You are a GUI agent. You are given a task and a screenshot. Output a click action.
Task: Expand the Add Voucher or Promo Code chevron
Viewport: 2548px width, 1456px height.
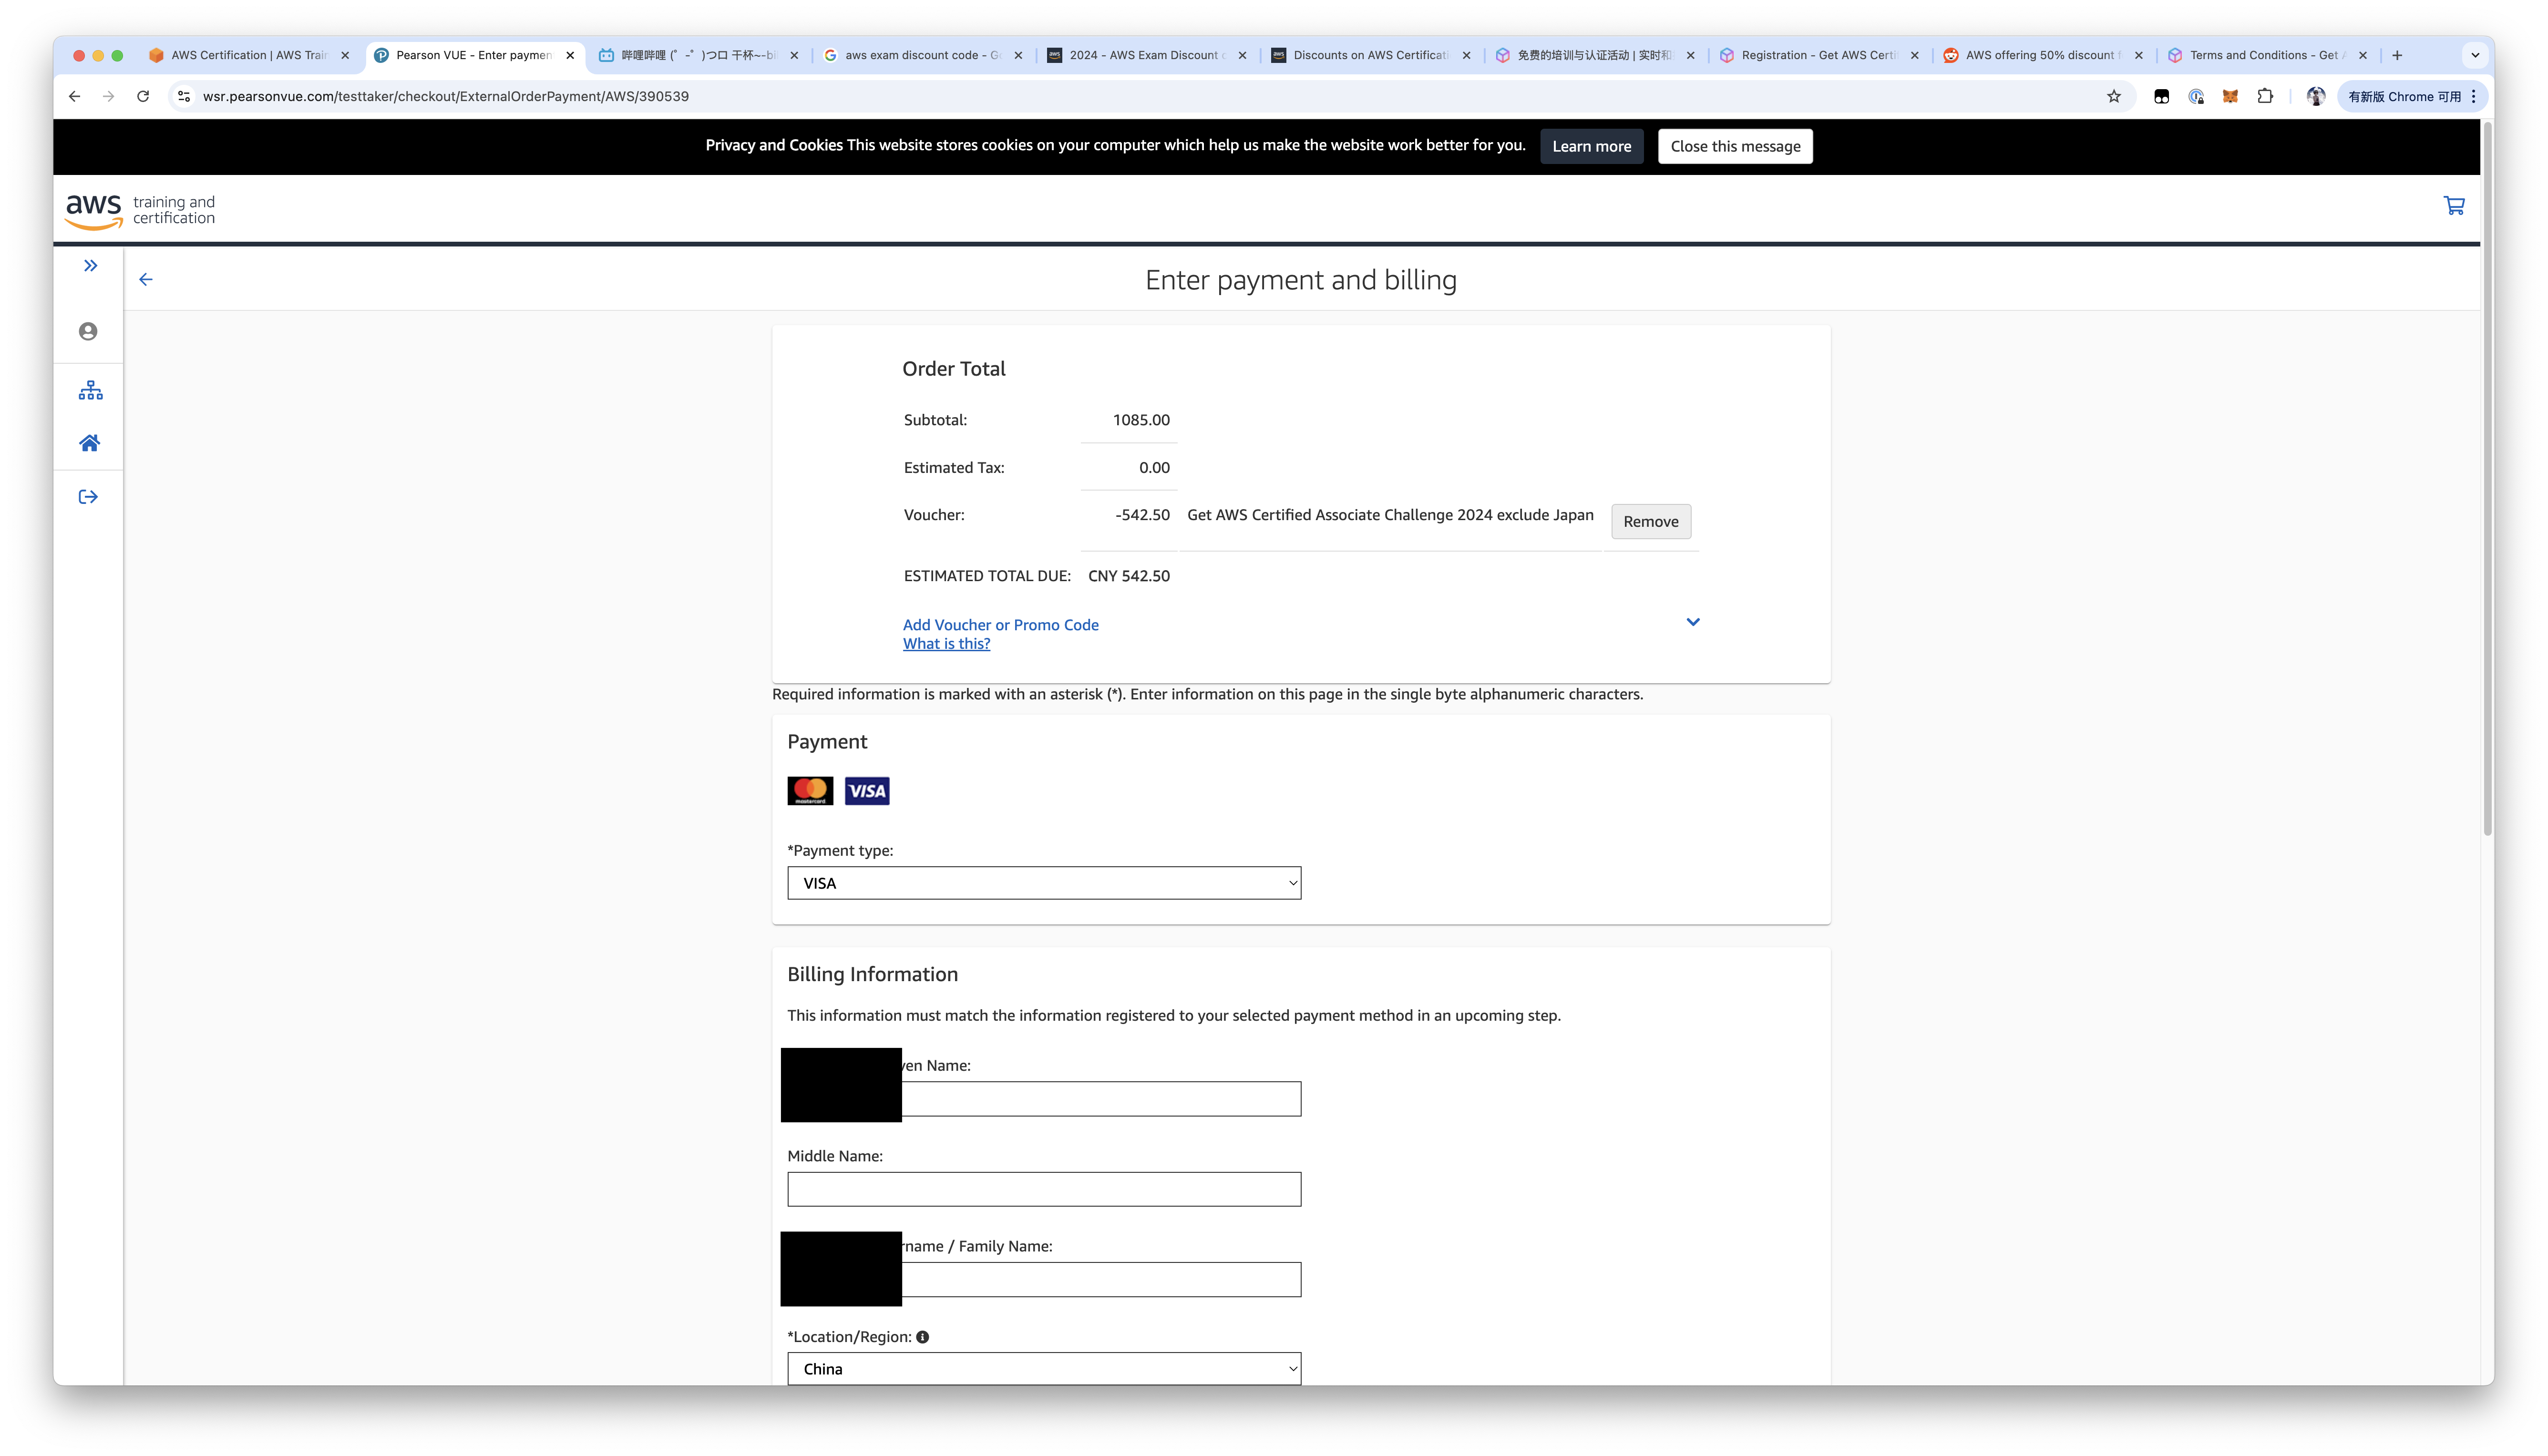(1692, 622)
